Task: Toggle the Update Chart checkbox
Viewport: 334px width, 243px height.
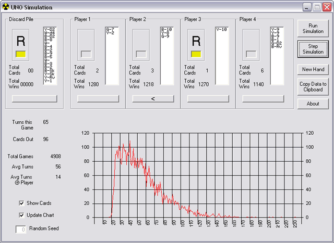Action: pos(21,215)
